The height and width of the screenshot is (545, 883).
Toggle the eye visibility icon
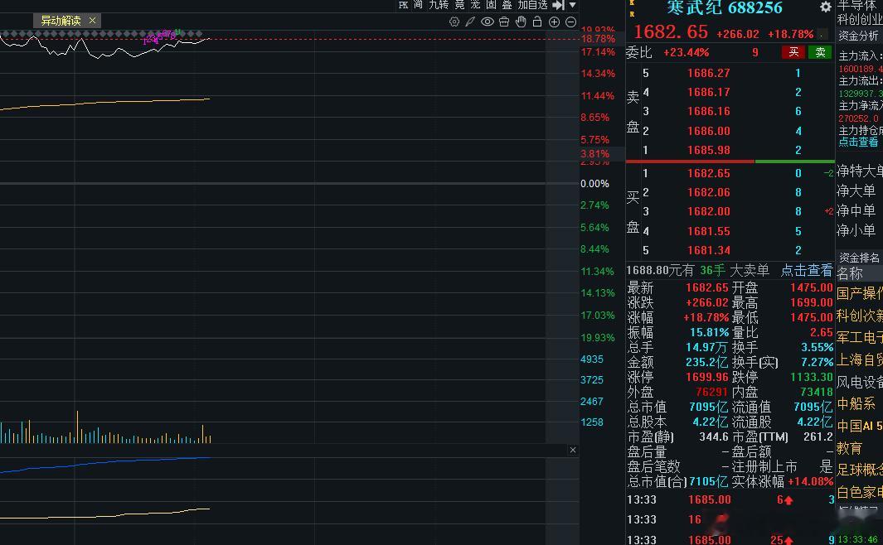(x=488, y=22)
